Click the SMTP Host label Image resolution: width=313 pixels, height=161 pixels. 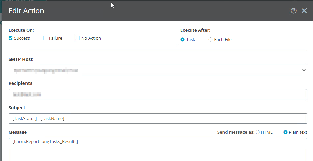(20, 59)
